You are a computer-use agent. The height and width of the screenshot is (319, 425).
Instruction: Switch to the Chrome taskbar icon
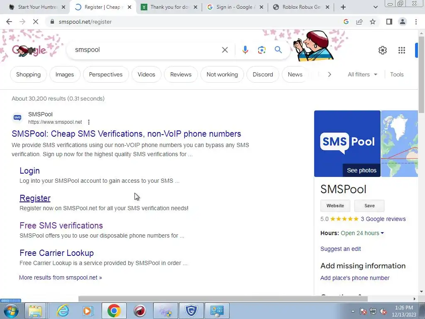[x=114, y=311]
